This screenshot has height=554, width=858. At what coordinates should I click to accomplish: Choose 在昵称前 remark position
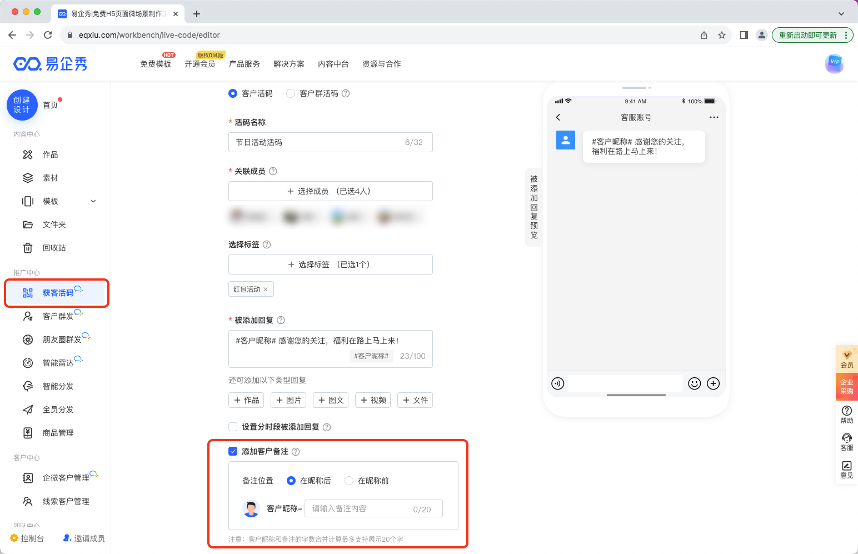click(349, 481)
